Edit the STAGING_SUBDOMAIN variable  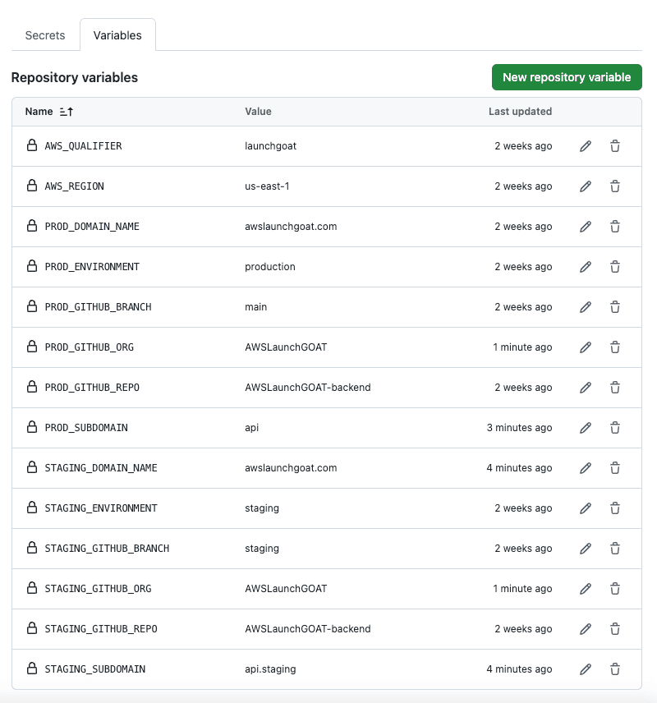click(x=586, y=669)
